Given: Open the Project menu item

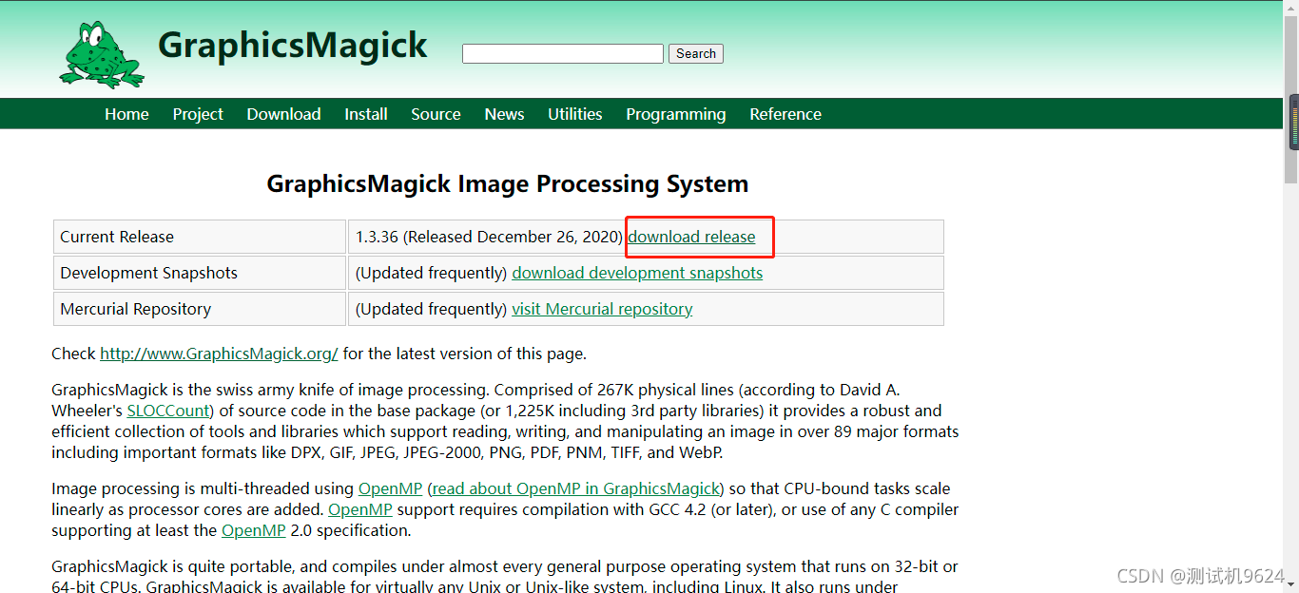Looking at the screenshot, I should point(198,114).
